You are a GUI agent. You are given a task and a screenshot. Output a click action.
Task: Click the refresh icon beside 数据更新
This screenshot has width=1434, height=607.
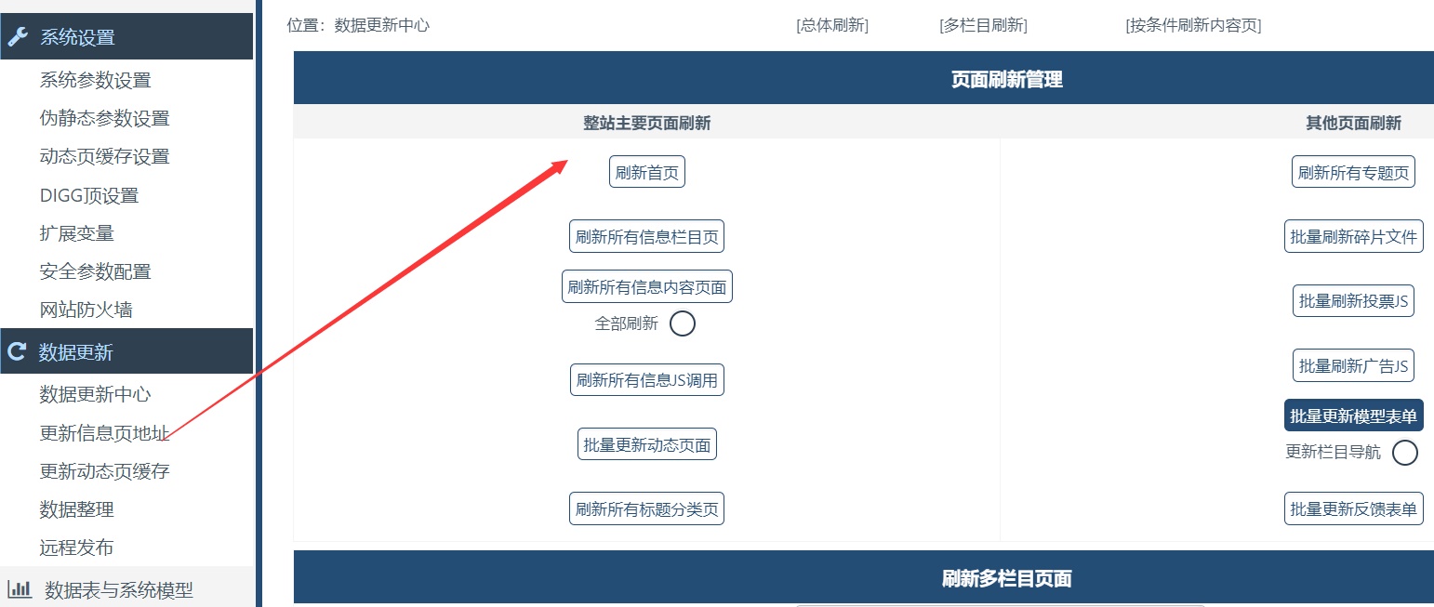18,351
